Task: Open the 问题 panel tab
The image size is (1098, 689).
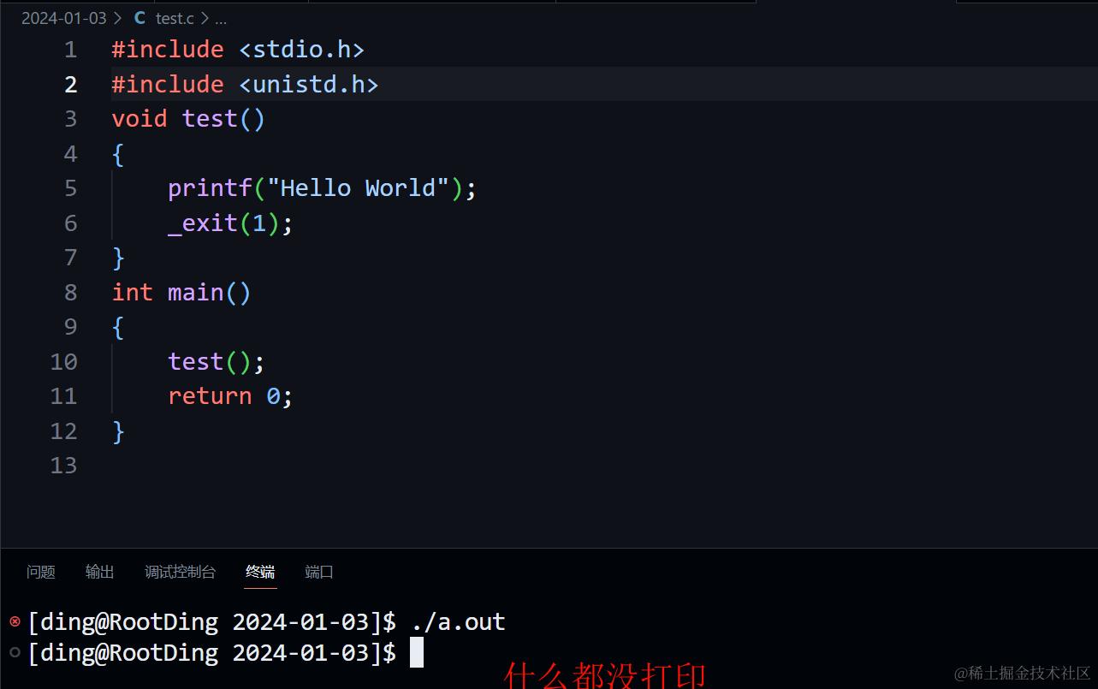Action: tap(40, 572)
